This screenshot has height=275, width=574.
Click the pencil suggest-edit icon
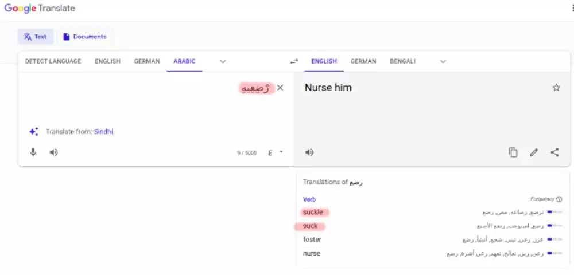point(534,152)
